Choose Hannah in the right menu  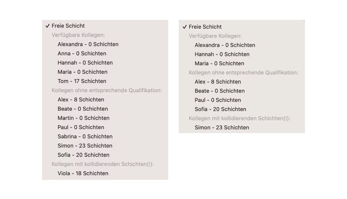tap(222, 54)
